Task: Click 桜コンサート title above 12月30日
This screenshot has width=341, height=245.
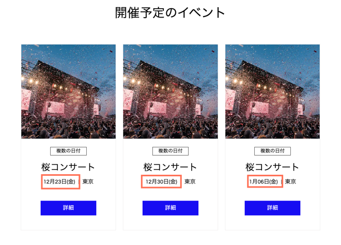Action: click(170, 167)
